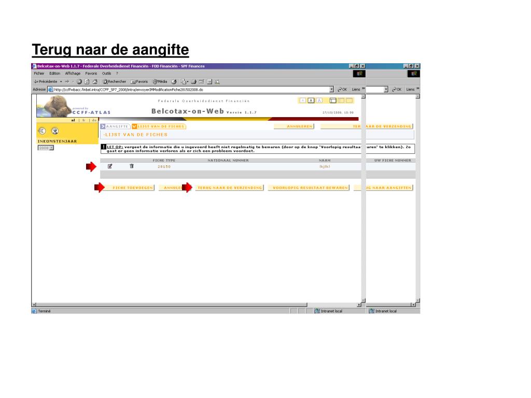This screenshot has width=531, height=398.
Task: Open the Média toolbar button
Action: pyautogui.click(x=160, y=81)
